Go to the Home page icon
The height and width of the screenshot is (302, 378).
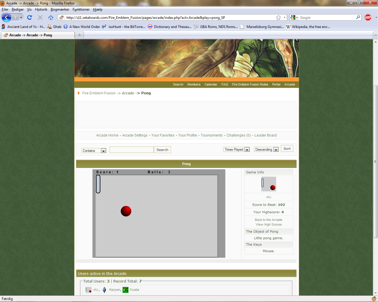coord(51,17)
